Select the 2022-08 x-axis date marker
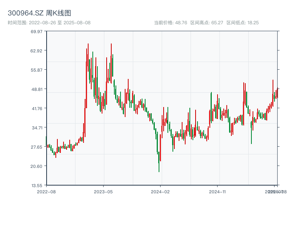 pyautogui.click(x=46, y=191)
